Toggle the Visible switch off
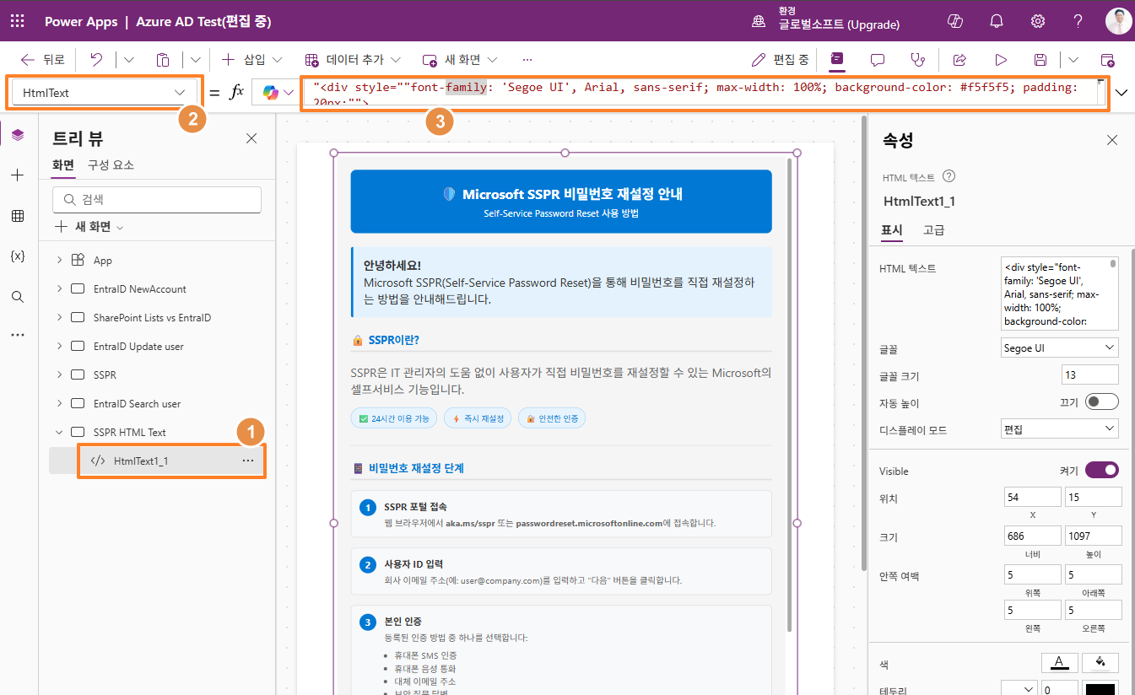This screenshot has width=1135, height=695. tap(1102, 470)
